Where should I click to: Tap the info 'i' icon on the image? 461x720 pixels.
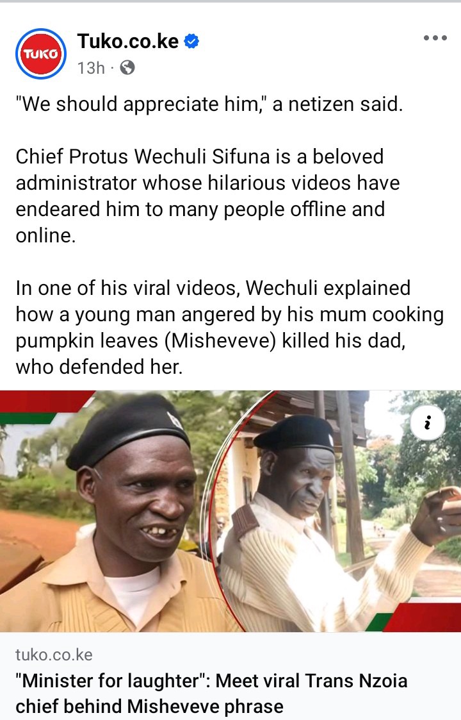[428, 423]
